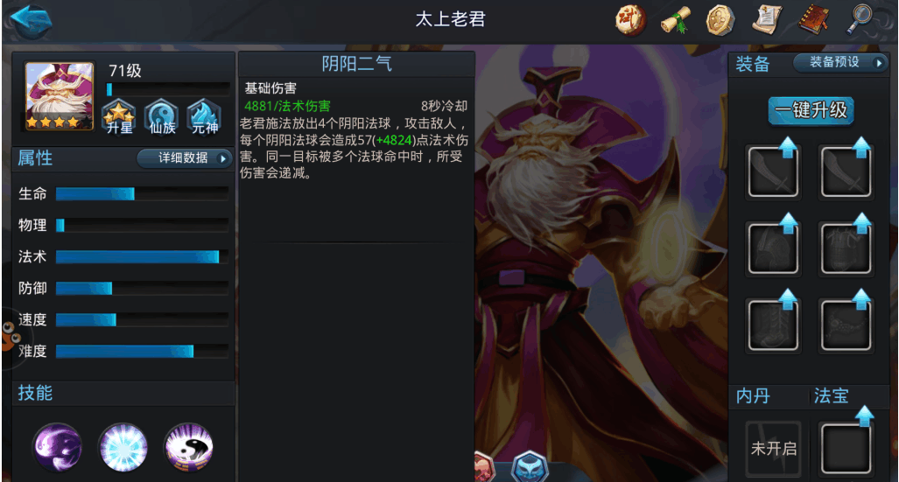Expand 装备预设 equipment presets
The width and height of the screenshot is (899, 482).
840,62
